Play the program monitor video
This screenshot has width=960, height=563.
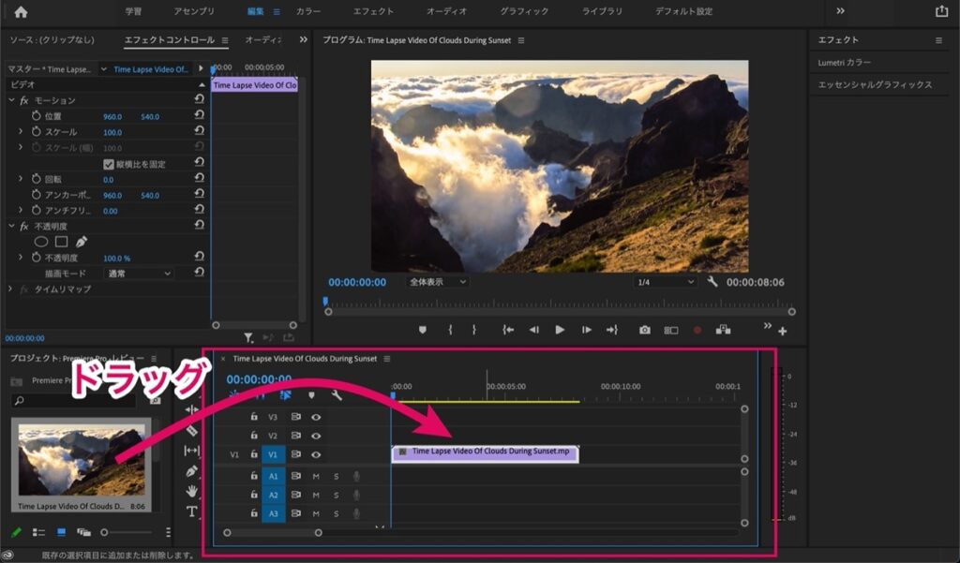[x=560, y=330]
